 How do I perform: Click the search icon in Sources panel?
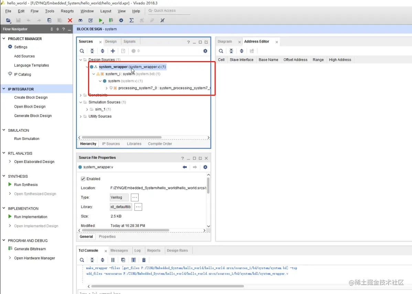[x=82, y=51]
